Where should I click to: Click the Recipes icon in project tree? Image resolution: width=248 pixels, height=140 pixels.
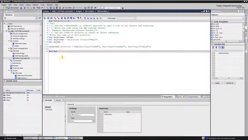pyautogui.click(x=11, y=66)
